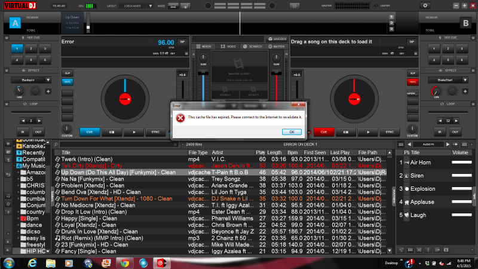This screenshot has width=478, height=269.
Task: Click the shuffle icon in sampler bottom bar
Action: 419,250
